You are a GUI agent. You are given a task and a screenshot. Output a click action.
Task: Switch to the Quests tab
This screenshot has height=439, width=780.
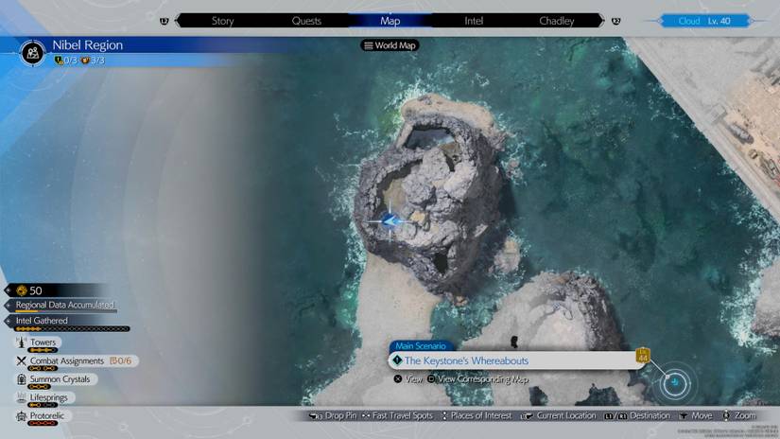[x=306, y=21]
